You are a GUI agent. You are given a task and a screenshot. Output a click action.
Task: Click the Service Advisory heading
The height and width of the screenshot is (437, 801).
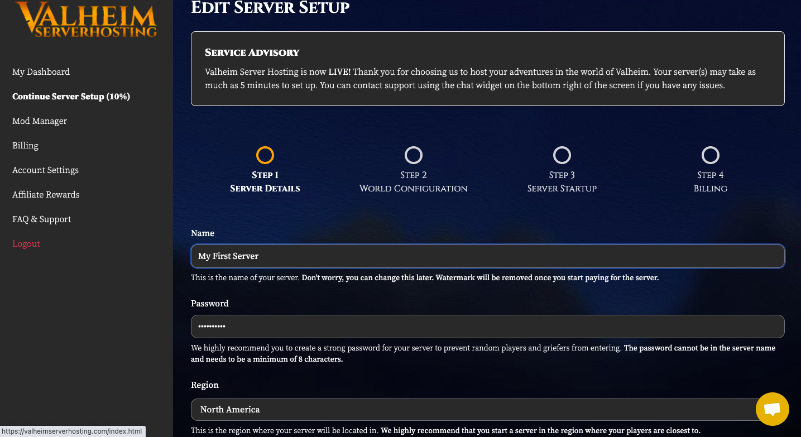click(252, 52)
